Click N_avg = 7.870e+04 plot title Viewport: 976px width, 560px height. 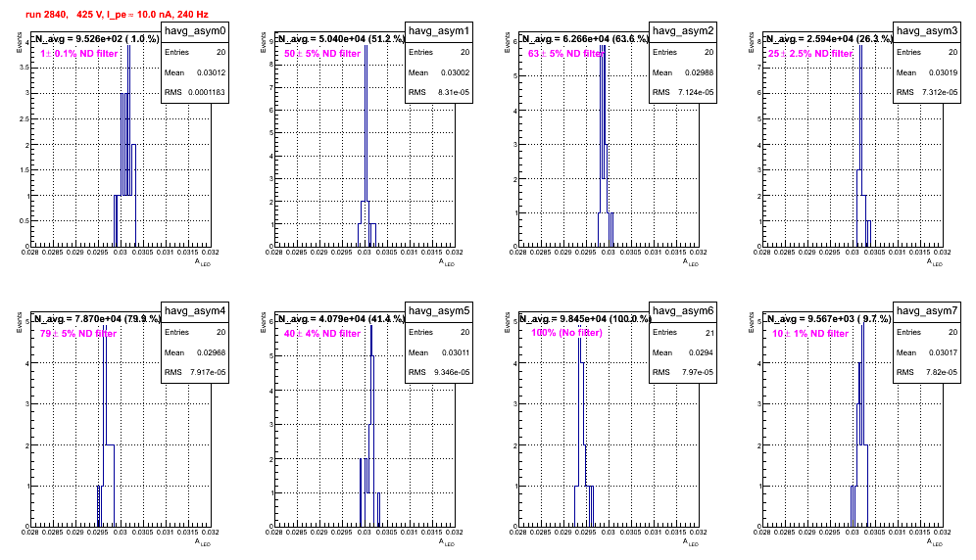click(97, 318)
